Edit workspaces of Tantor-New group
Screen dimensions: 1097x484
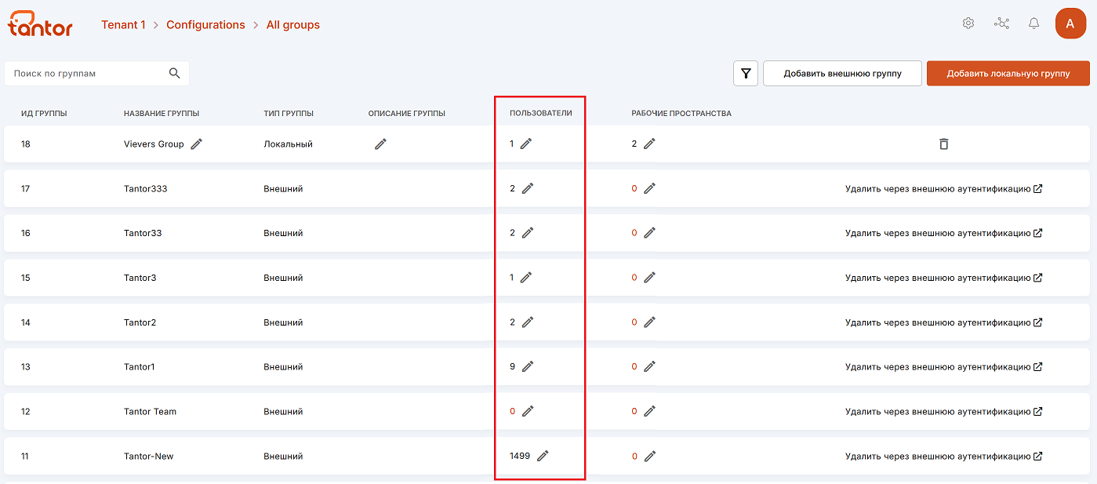[x=649, y=456]
